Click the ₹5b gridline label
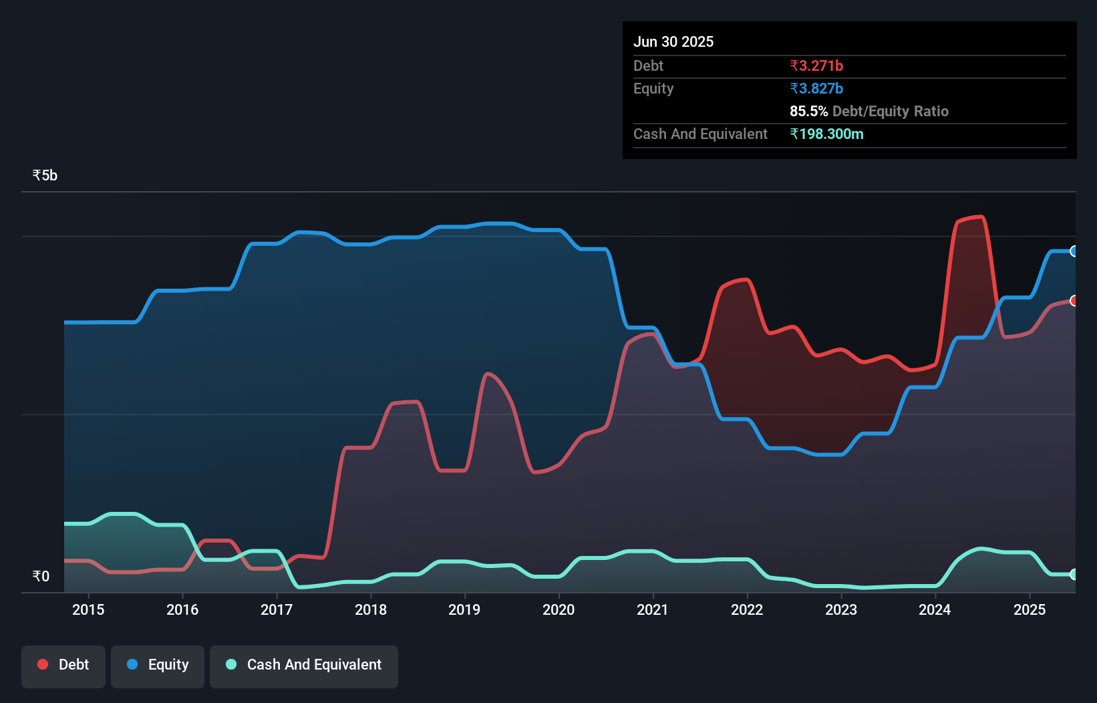Image resolution: width=1097 pixels, height=703 pixels. [x=44, y=174]
